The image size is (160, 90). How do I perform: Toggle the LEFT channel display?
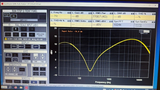click(x=36, y=47)
